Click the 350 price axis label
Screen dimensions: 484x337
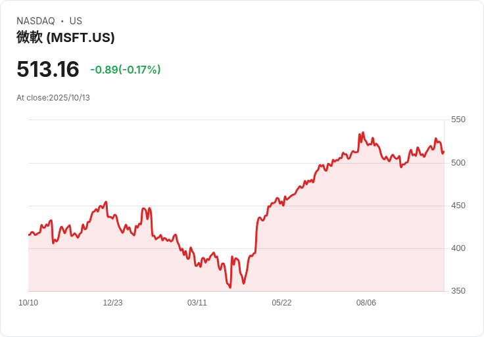tap(458, 291)
